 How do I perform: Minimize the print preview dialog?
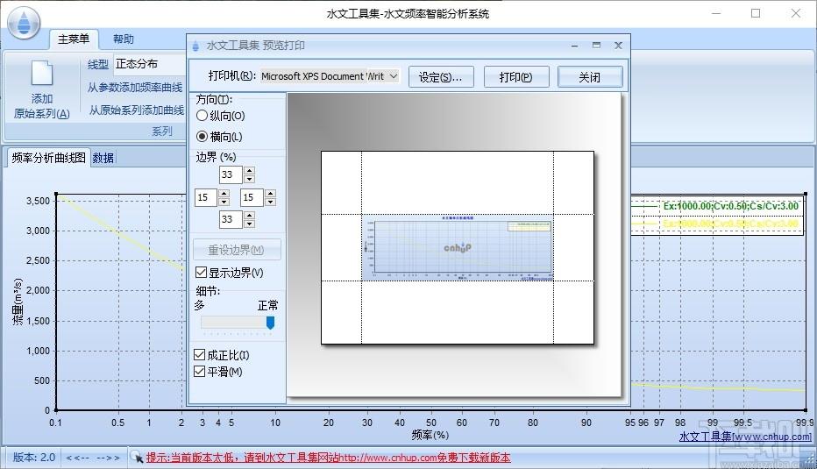pos(574,46)
